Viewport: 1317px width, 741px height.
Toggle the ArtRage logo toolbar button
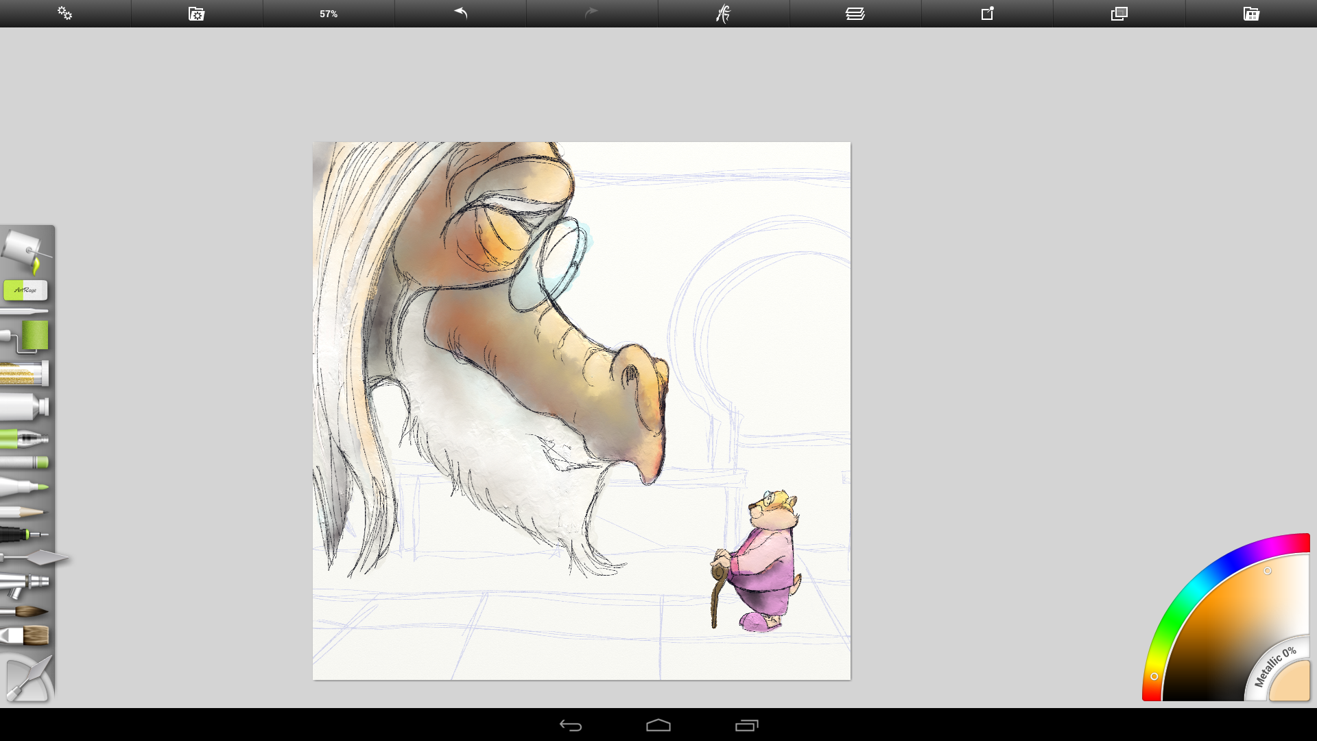pyautogui.click(x=723, y=14)
